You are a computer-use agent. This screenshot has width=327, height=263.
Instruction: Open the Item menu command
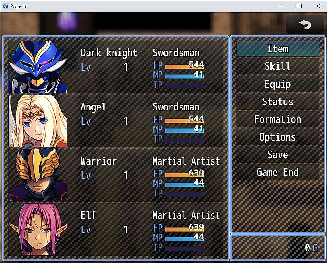278,49
